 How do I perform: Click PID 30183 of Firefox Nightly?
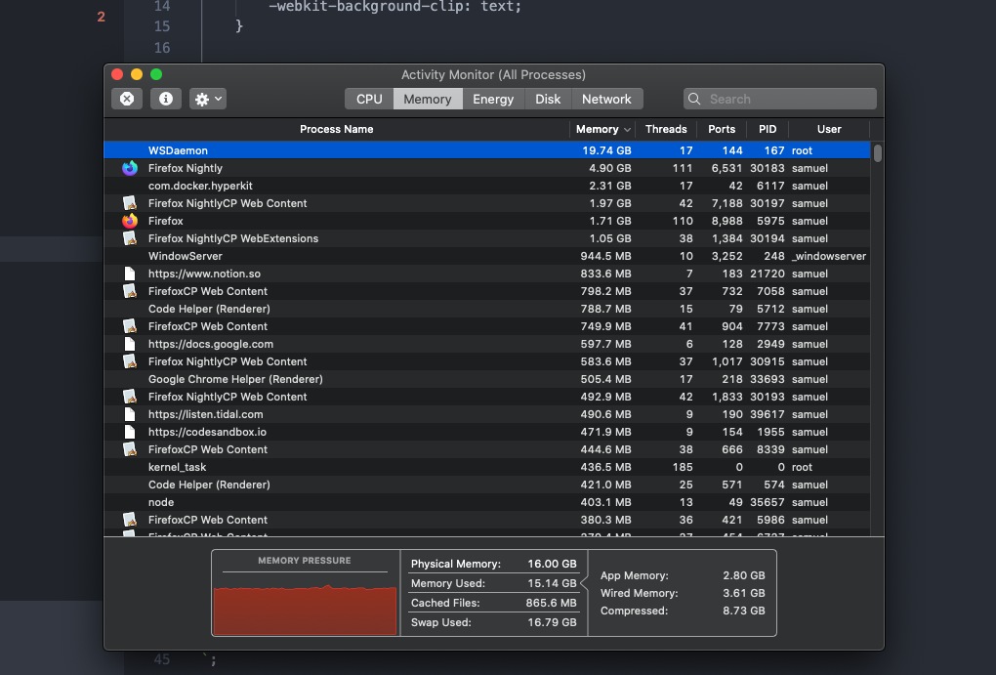767,168
